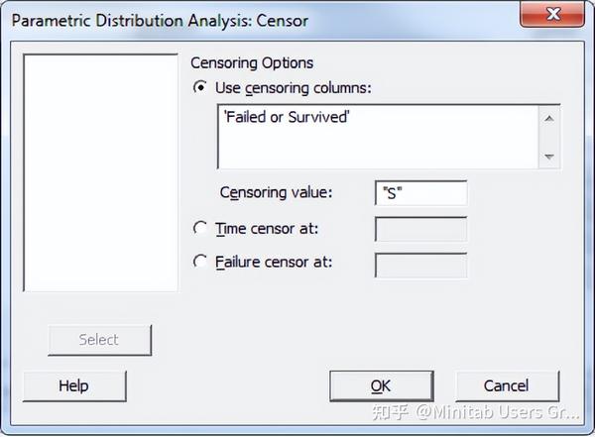
Task: Click the up arrow in the censoring columns scrollbar
Action: pyautogui.click(x=548, y=119)
